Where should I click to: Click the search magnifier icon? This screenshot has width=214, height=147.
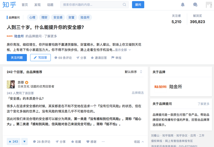click(x=124, y=5)
